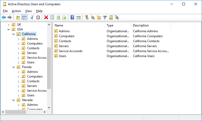Collapse the California node
Screen dimensions: 202x121
click(13, 34)
